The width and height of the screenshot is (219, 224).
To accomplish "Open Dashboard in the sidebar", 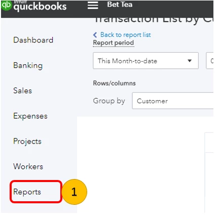I will click(x=33, y=40).
